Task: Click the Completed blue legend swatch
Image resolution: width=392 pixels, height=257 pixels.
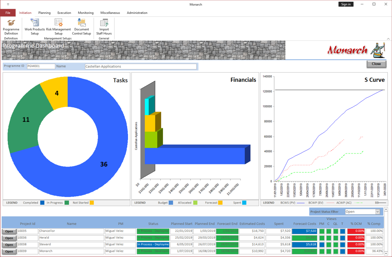Action: [x=42, y=203]
